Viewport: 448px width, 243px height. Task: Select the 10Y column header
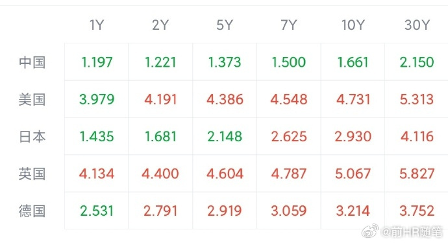click(x=353, y=25)
